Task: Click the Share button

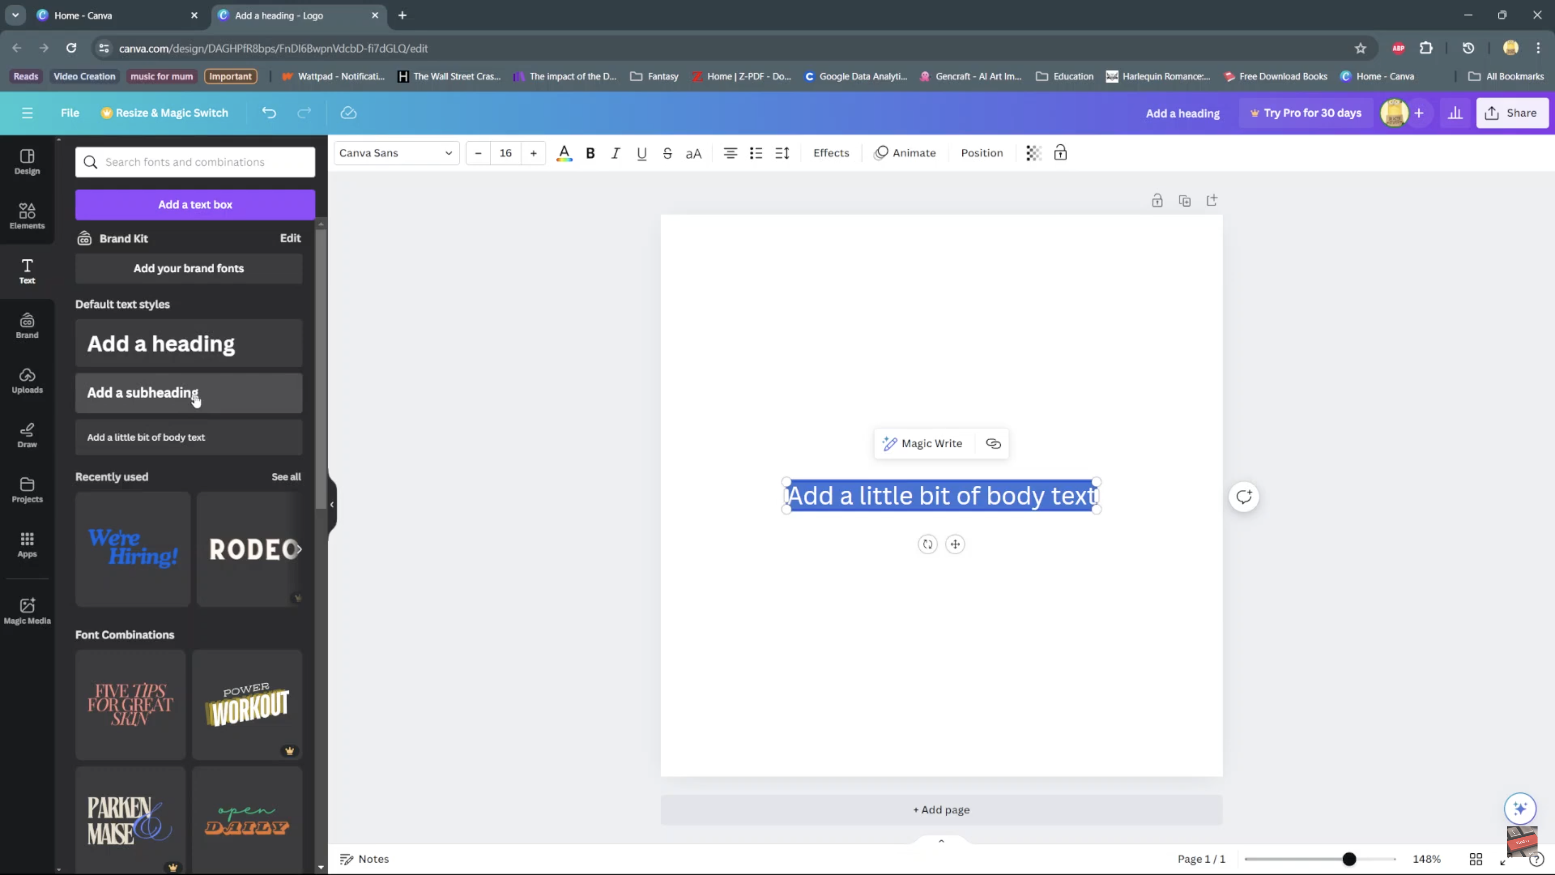Action: (1512, 113)
